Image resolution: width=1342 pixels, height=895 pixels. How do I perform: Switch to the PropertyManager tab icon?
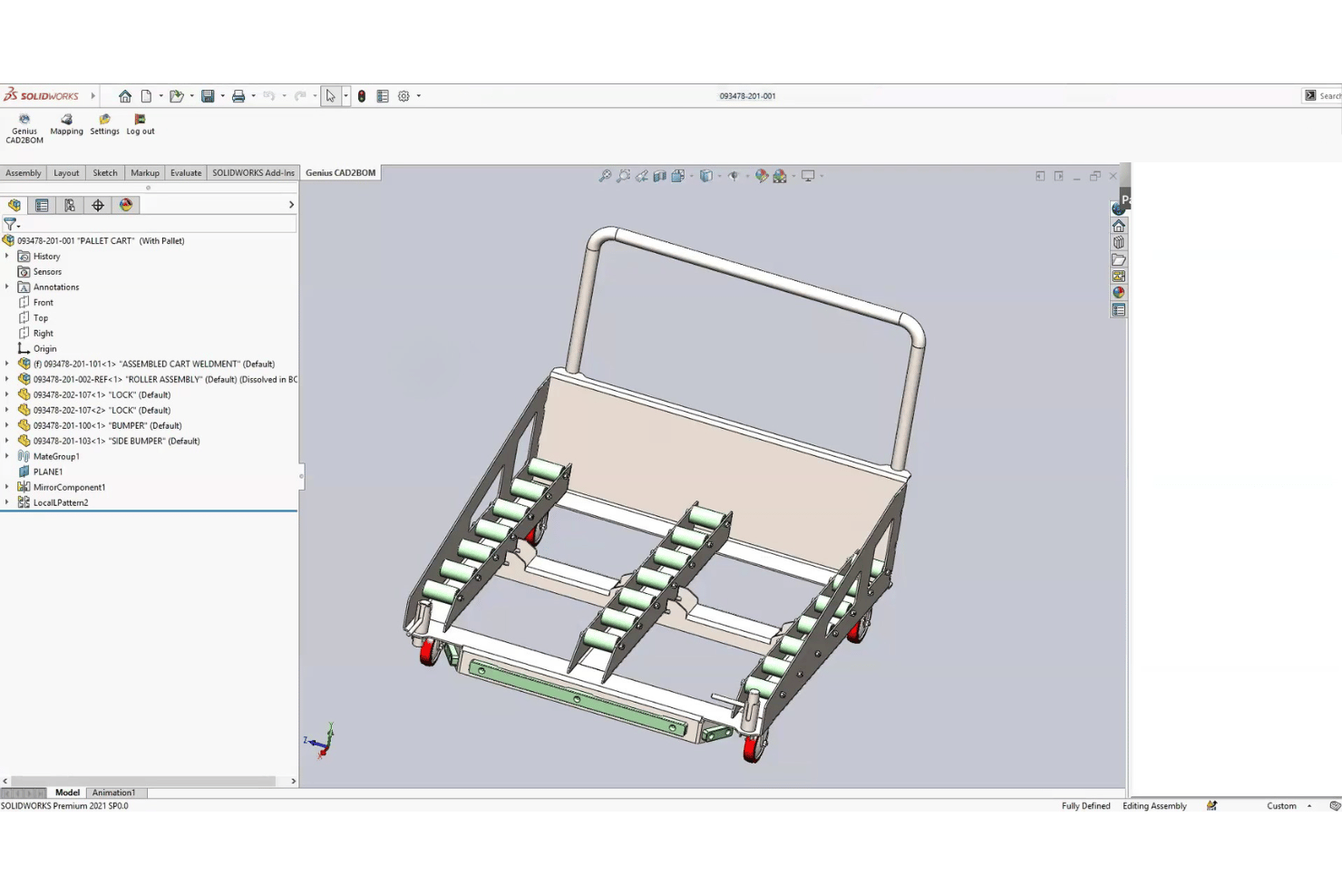(42, 205)
